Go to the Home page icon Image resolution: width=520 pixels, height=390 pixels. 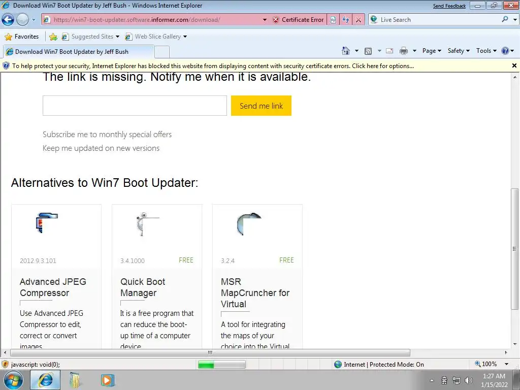[x=345, y=51]
